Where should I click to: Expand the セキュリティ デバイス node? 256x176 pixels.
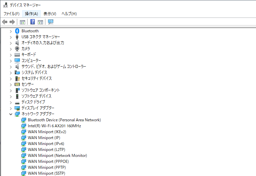click(x=11, y=79)
